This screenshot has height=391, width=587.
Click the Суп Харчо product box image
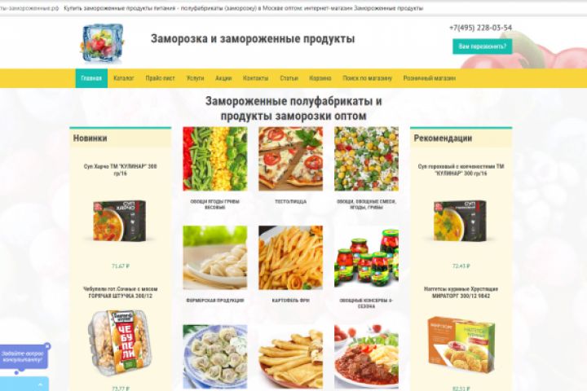tap(120, 221)
